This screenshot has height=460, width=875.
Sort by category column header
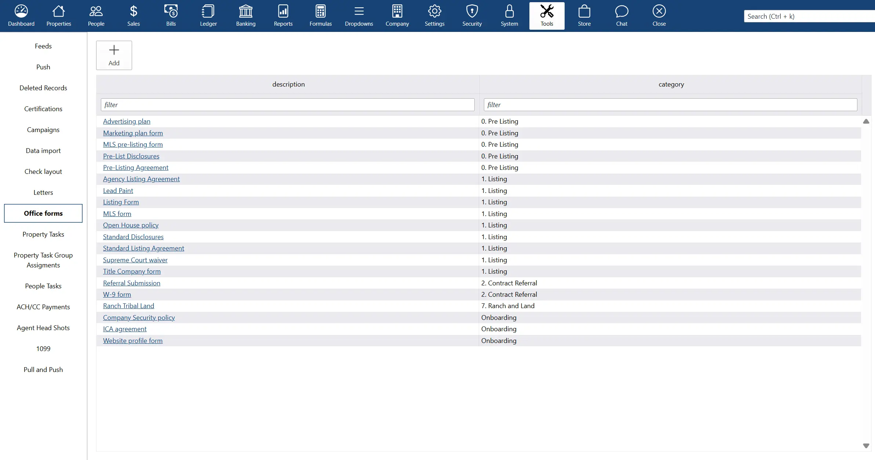point(671,84)
